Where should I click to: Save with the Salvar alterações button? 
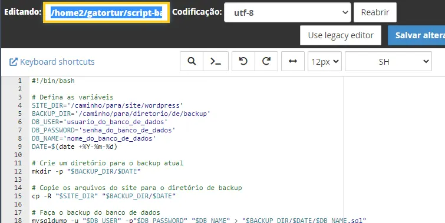416,35
